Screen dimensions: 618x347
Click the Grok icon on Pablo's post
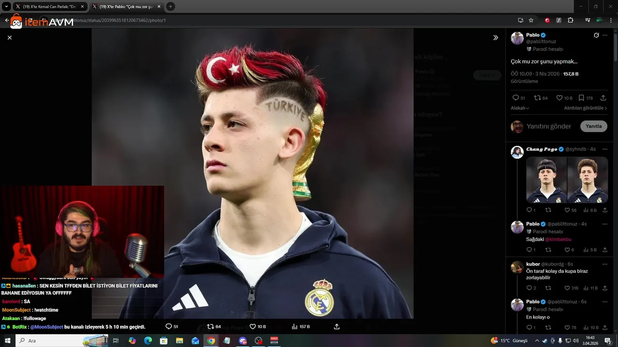[596, 35]
